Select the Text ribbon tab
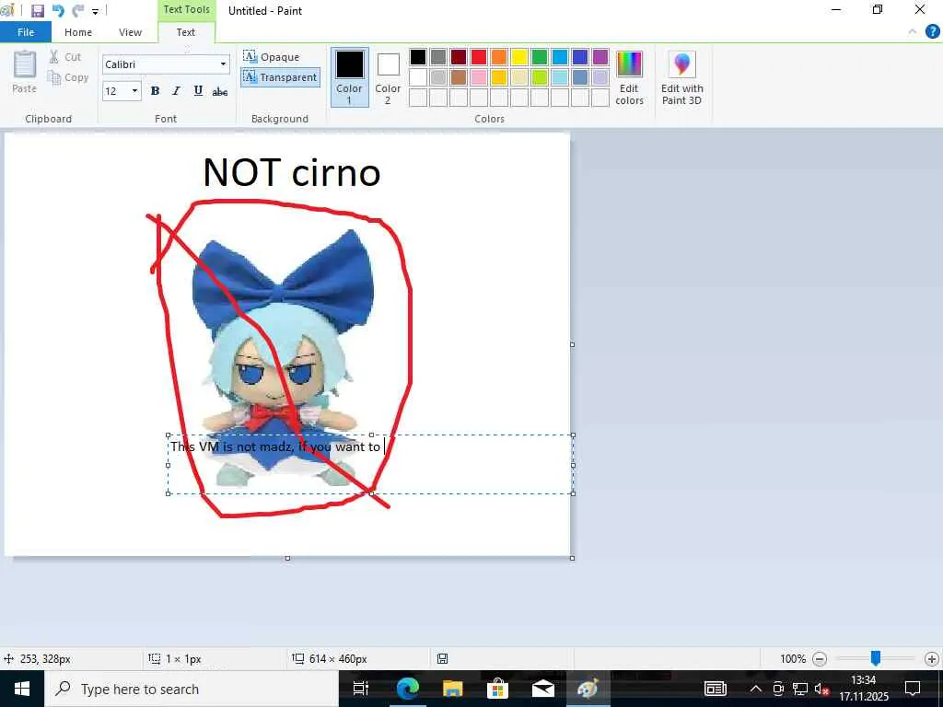This screenshot has width=943, height=707. tap(186, 32)
